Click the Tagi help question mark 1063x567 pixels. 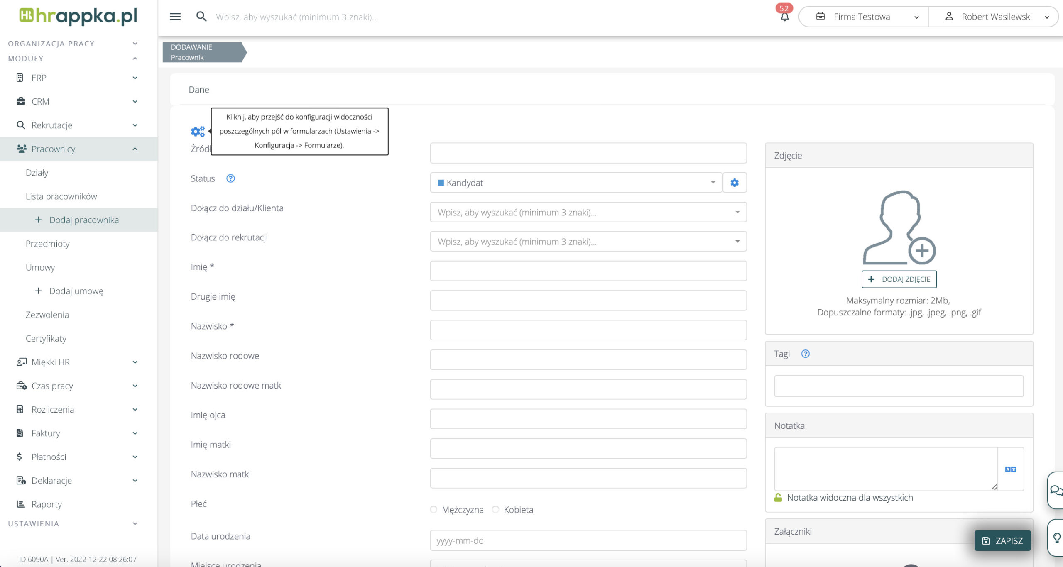point(805,354)
